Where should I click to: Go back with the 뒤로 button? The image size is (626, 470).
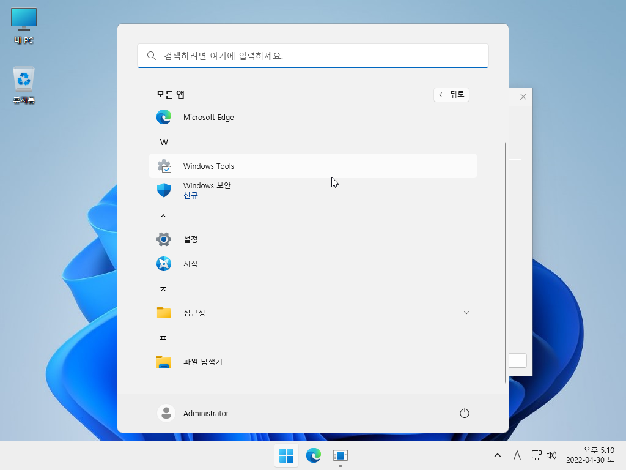pos(452,95)
